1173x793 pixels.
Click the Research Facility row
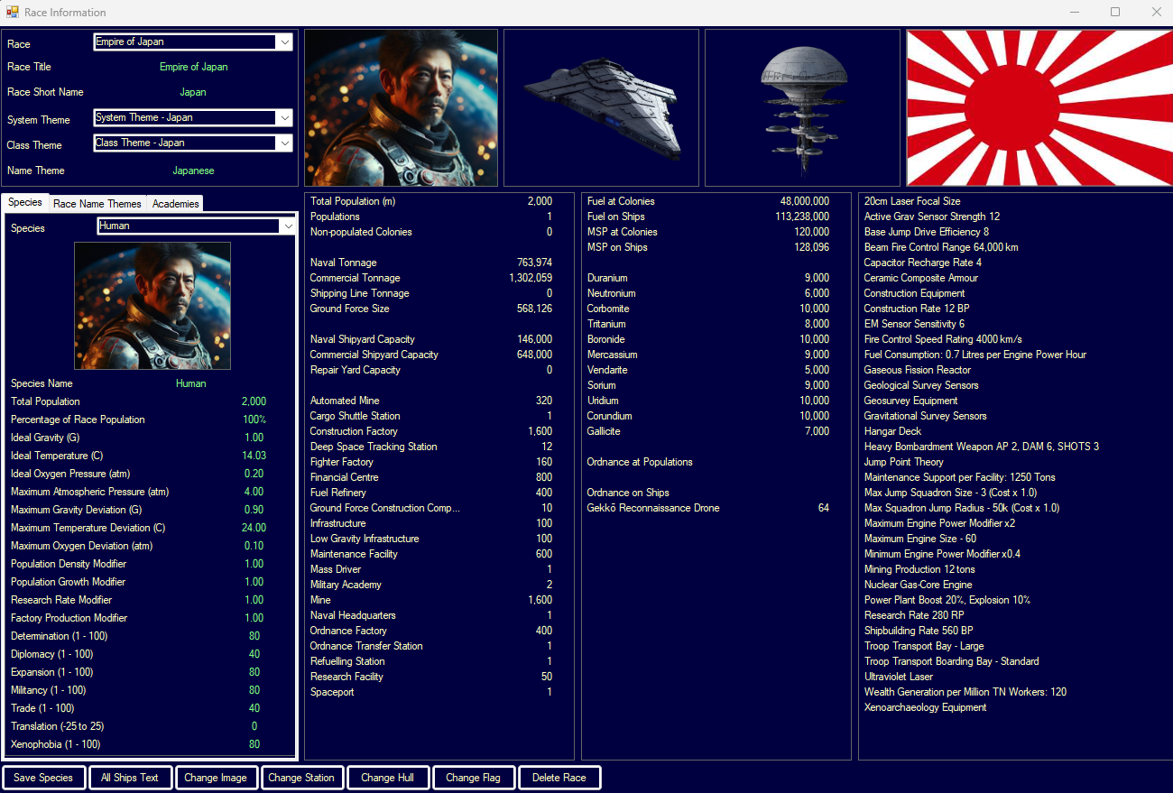[431, 677]
